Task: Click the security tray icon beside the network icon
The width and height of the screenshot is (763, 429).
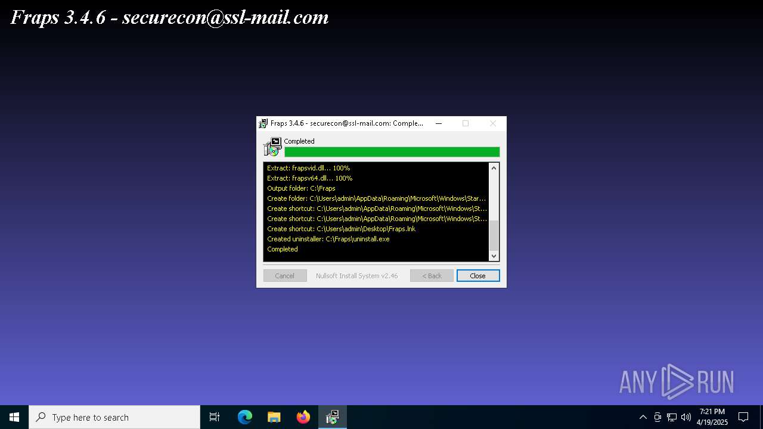Action: click(x=657, y=417)
